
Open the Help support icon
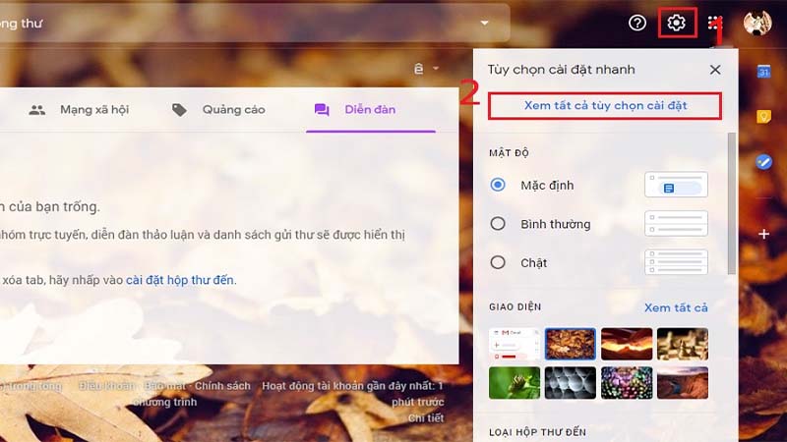coord(637,23)
